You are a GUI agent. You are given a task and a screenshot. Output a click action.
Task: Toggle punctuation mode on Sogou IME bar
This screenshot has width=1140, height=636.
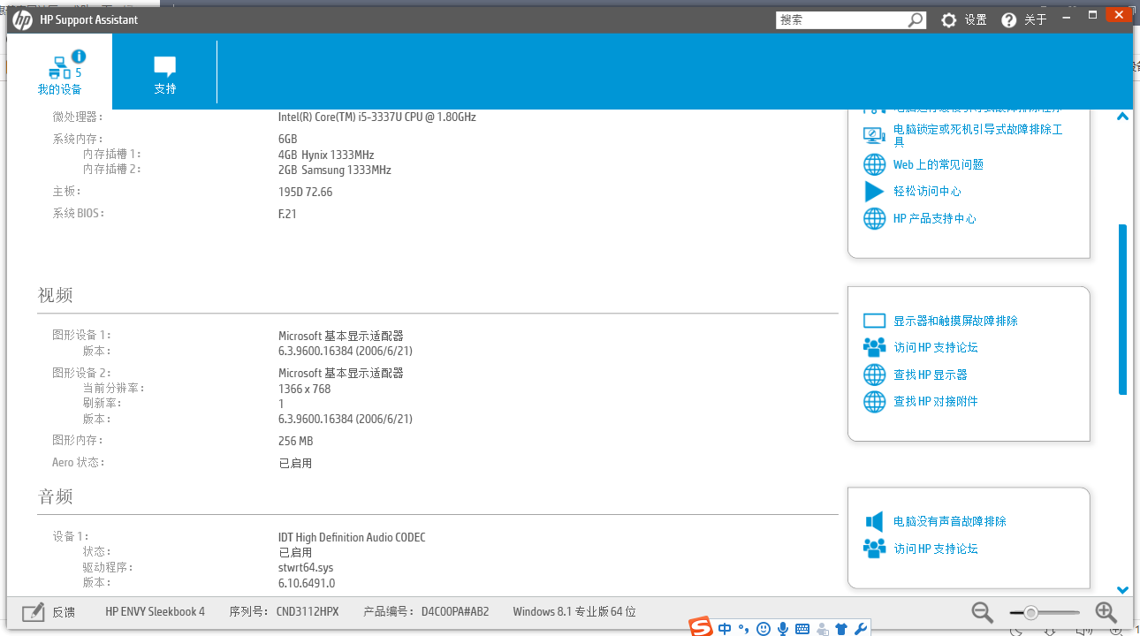[743, 629]
